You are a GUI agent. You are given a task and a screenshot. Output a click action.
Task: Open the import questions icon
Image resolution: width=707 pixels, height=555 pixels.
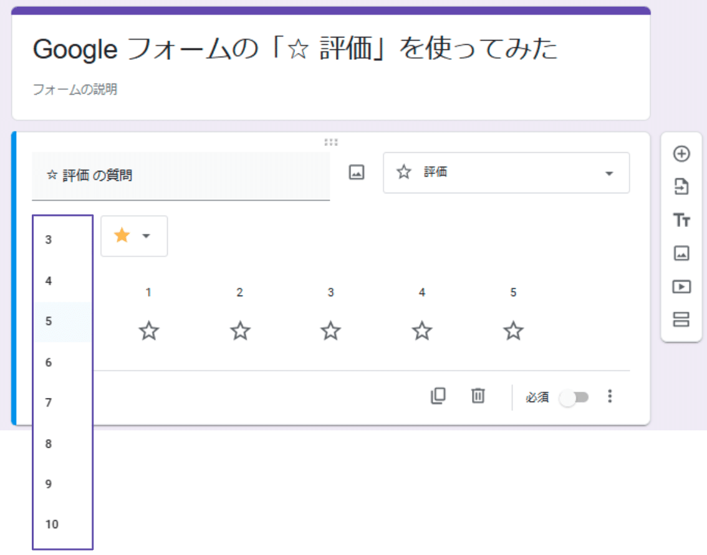pos(682,187)
